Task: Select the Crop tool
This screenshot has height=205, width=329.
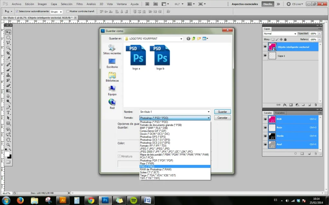Action: pyautogui.click(x=8, y=53)
